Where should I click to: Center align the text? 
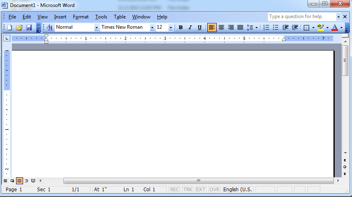click(221, 27)
